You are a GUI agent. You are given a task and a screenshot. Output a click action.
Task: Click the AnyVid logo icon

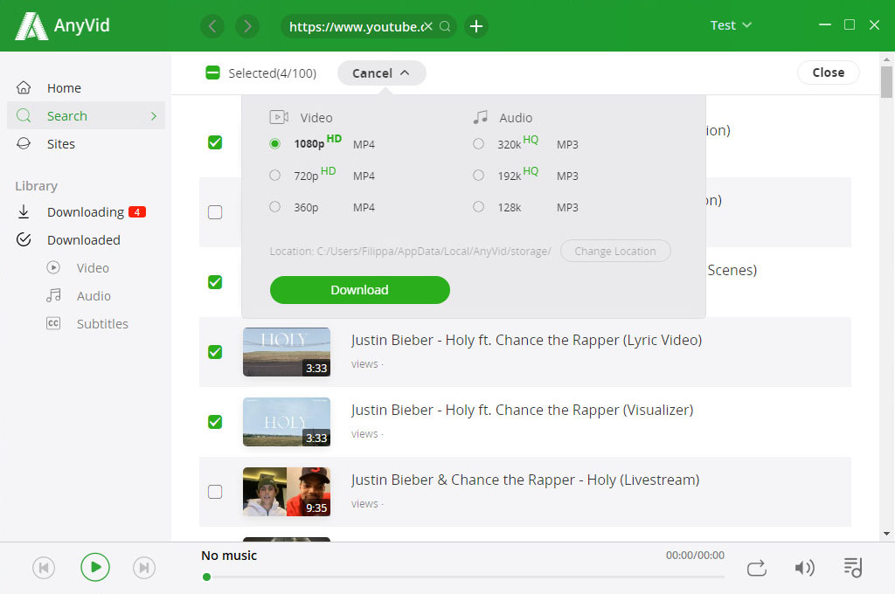31,26
